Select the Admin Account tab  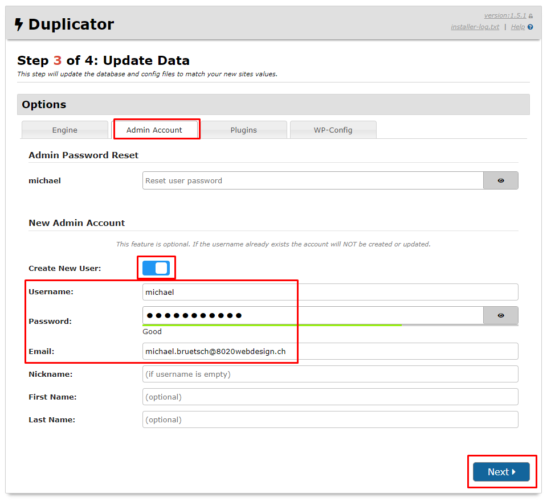tap(154, 130)
